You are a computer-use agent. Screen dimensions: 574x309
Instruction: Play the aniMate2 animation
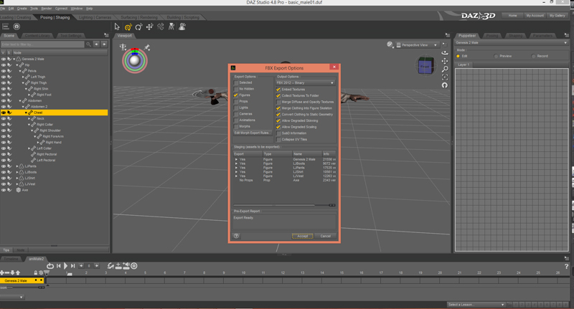[x=65, y=266]
